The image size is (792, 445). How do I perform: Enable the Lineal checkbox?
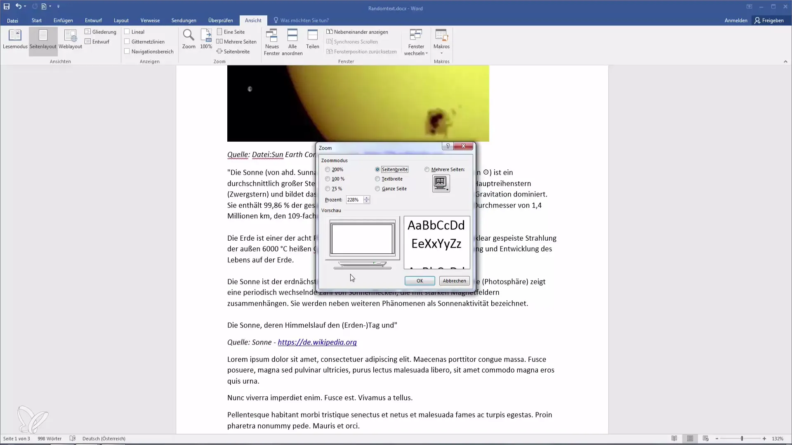pos(127,32)
